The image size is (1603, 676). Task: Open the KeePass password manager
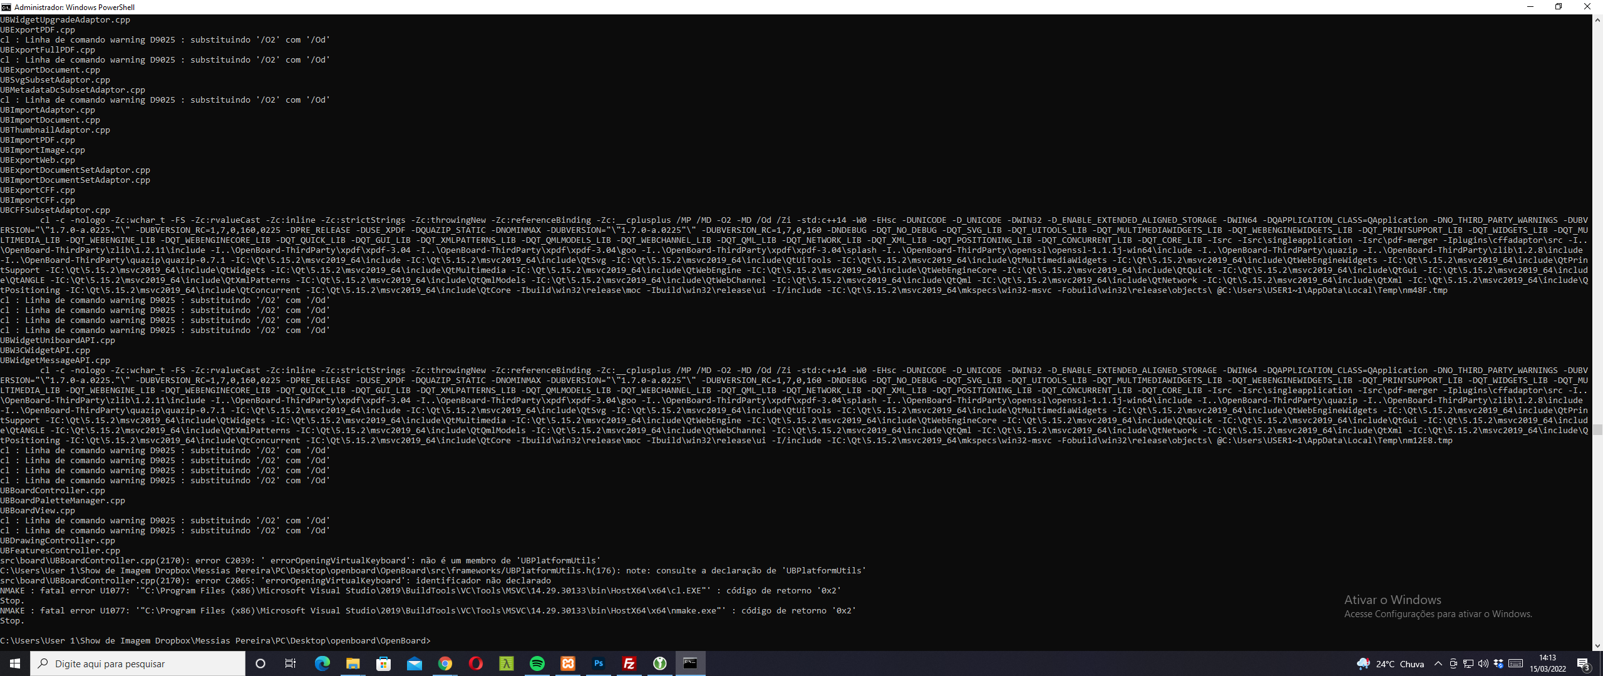point(659,663)
